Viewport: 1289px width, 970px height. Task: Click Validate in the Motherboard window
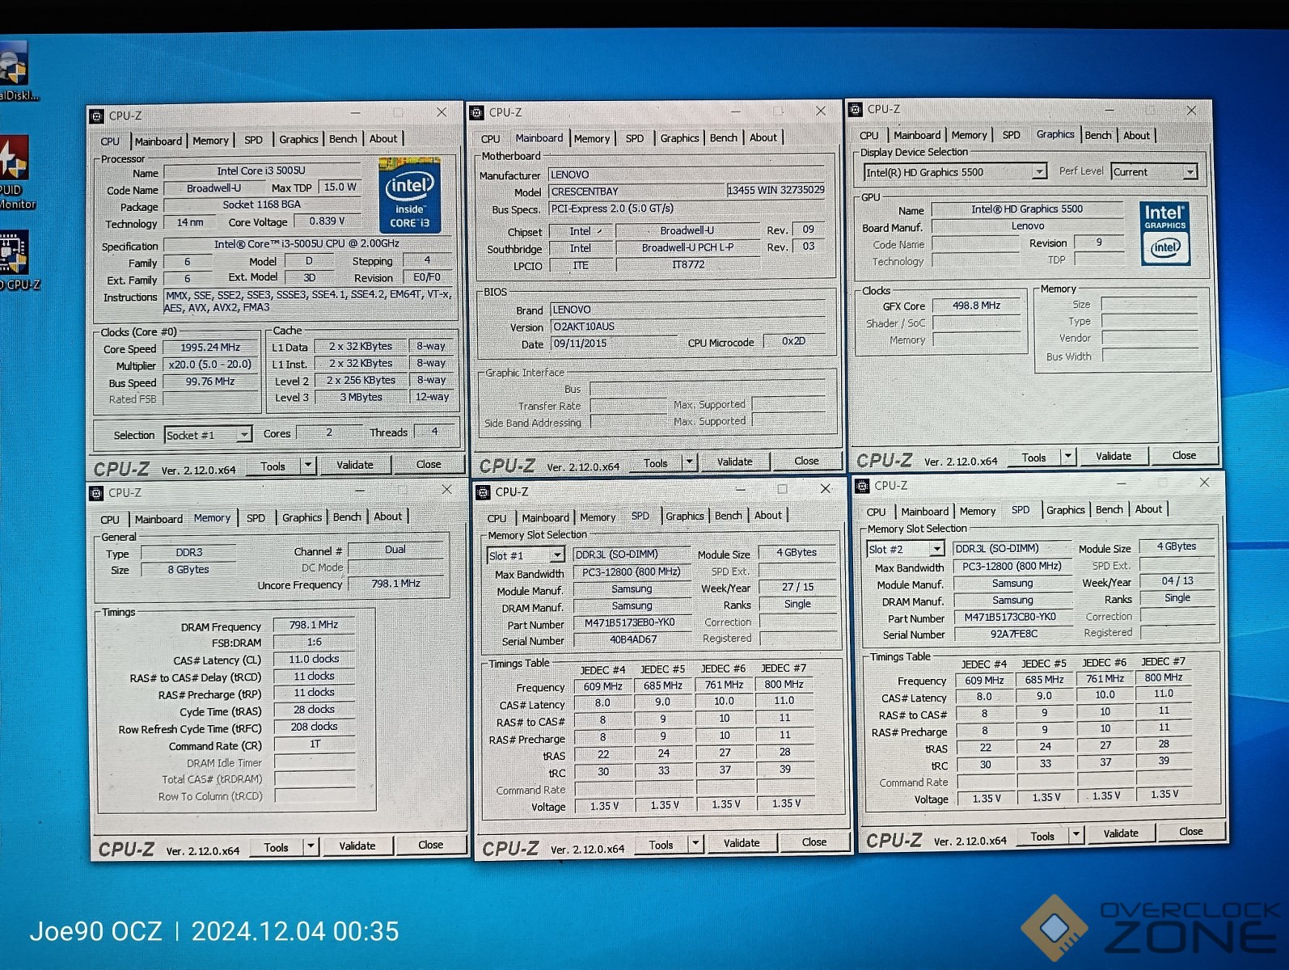tap(734, 462)
